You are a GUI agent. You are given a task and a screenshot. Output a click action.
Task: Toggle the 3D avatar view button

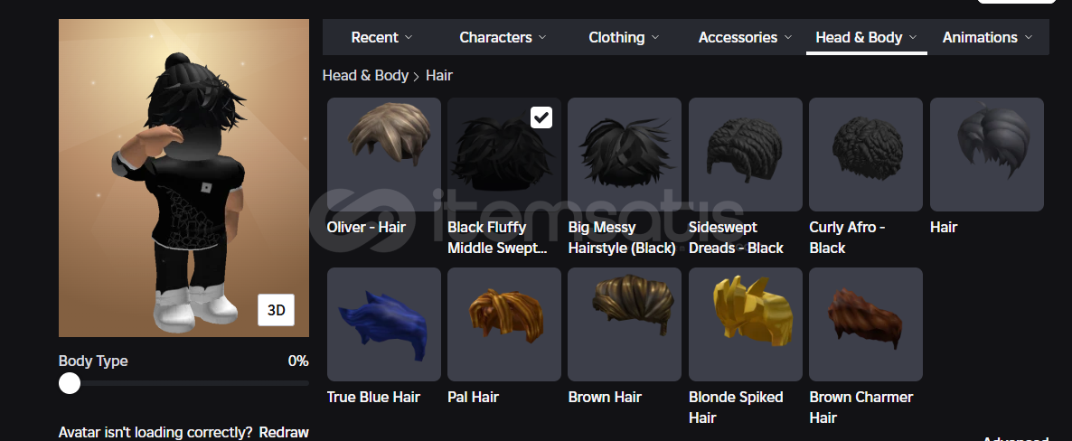(x=277, y=310)
